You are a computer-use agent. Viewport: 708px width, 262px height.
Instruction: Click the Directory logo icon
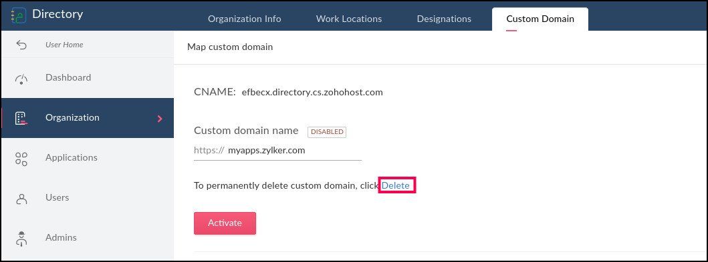tap(19, 15)
